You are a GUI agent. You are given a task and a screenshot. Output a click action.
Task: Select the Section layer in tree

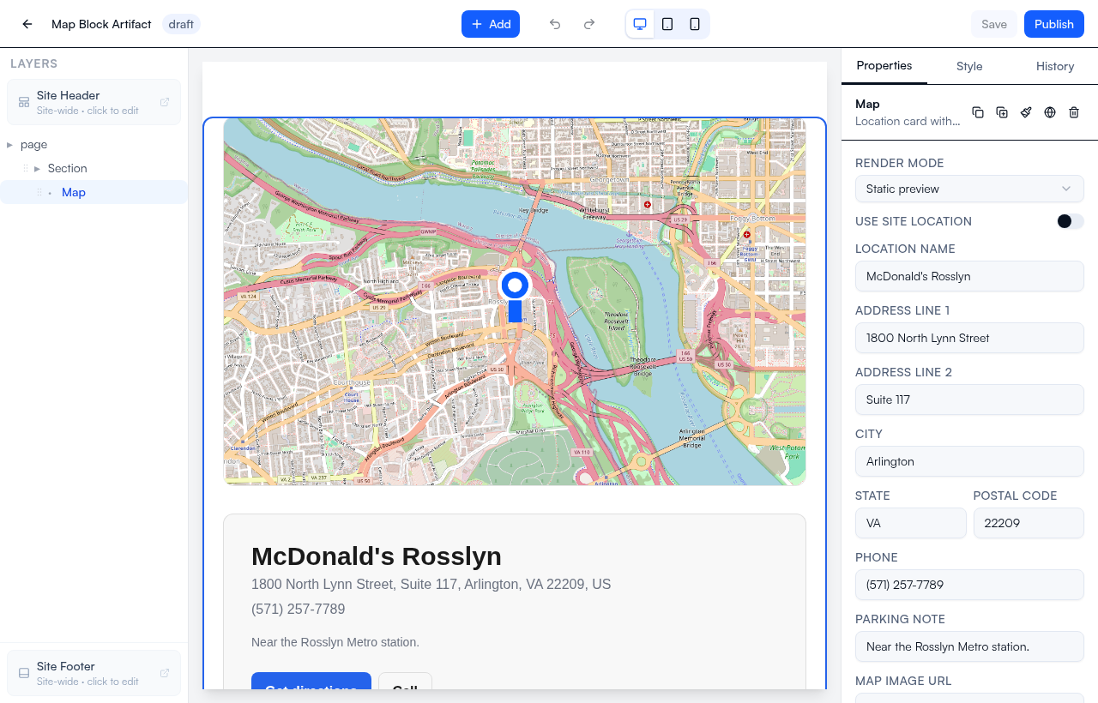(94, 168)
